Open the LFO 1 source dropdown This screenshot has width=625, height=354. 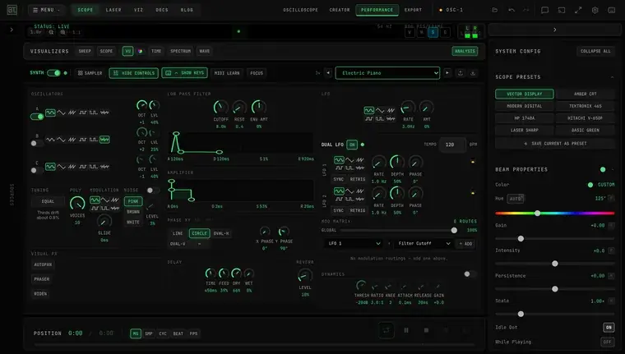(354, 243)
